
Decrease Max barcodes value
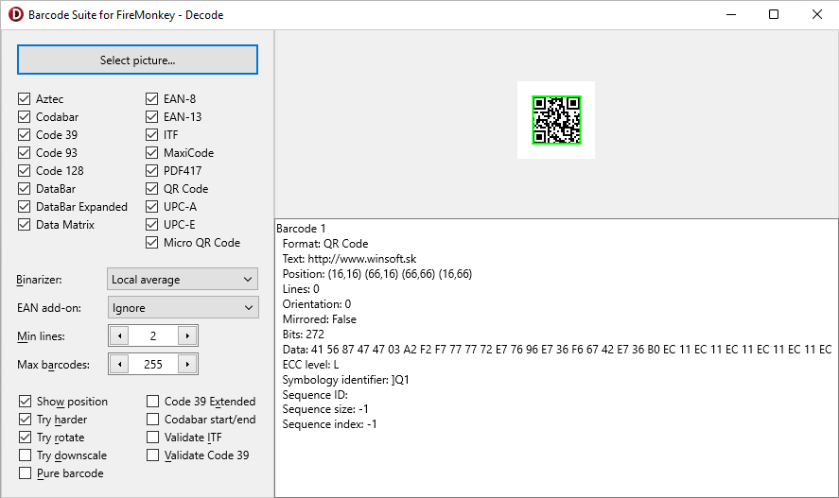tap(120, 364)
